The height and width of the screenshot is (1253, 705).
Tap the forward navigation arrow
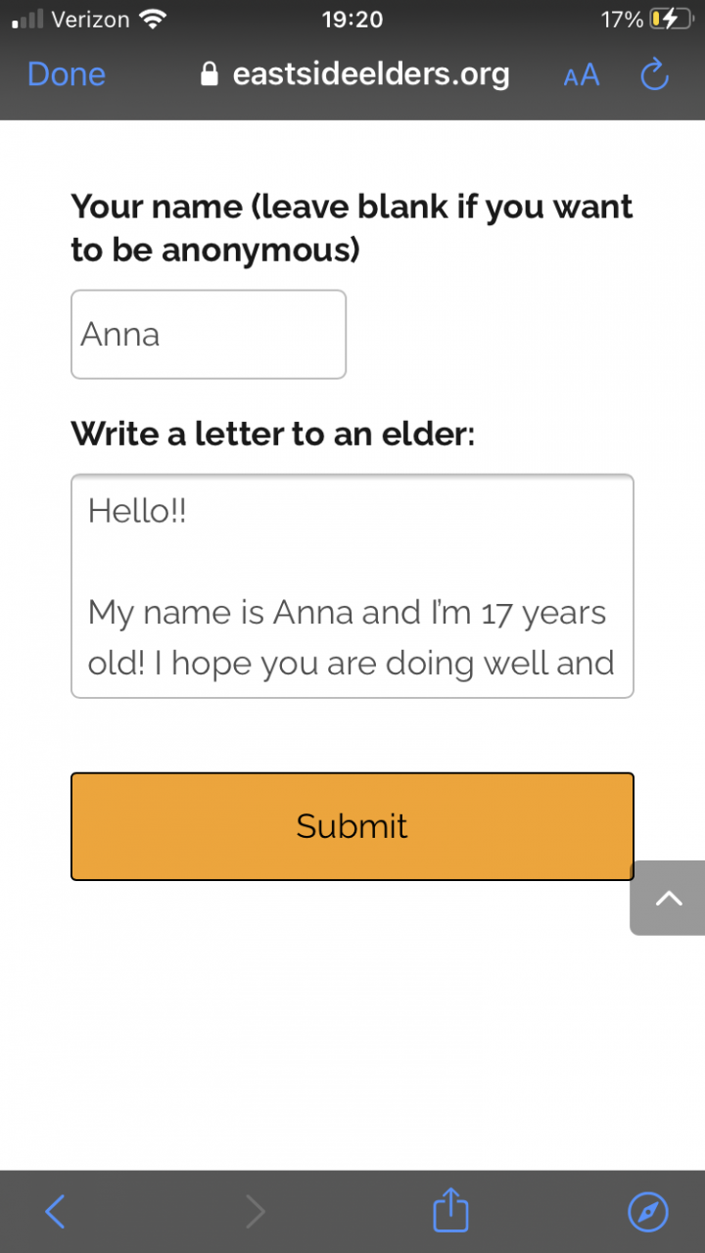click(x=255, y=1212)
